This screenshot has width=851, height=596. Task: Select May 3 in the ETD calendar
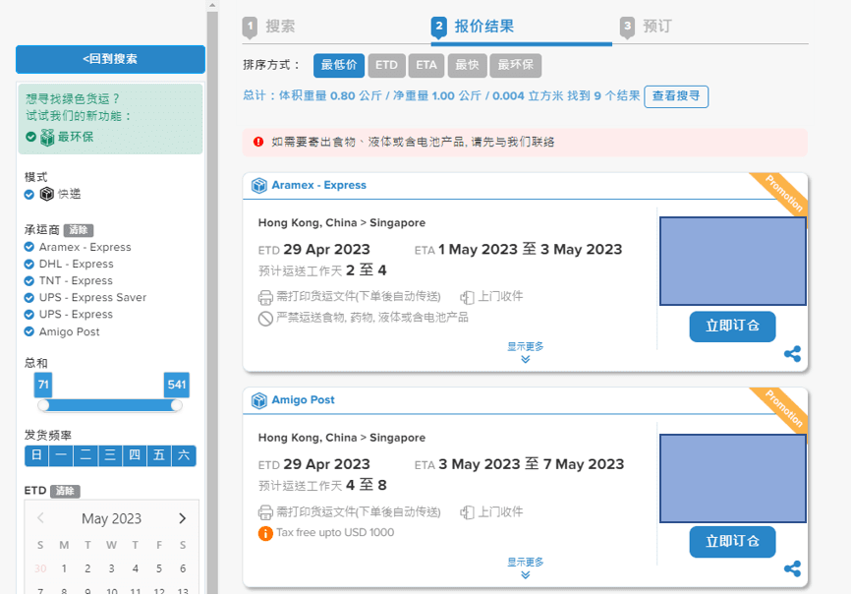pyautogui.click(x=111, y=568)
